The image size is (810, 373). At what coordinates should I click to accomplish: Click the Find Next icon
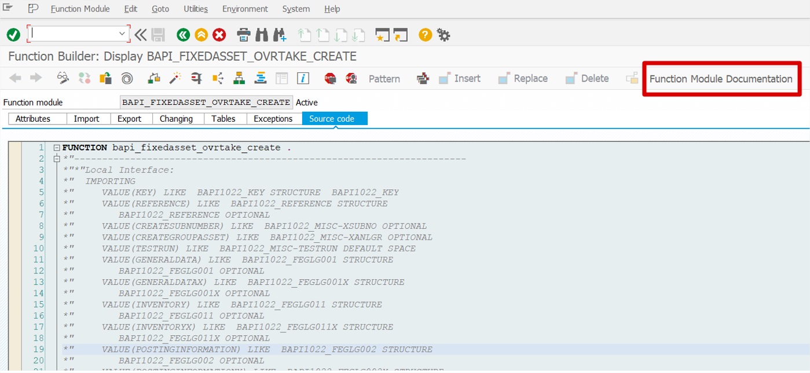[x=280, y=35]
